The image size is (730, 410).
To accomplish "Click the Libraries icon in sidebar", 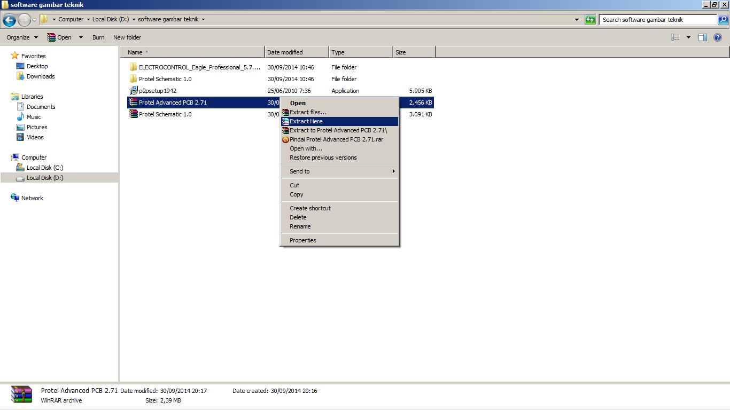I will click(15, 97).
